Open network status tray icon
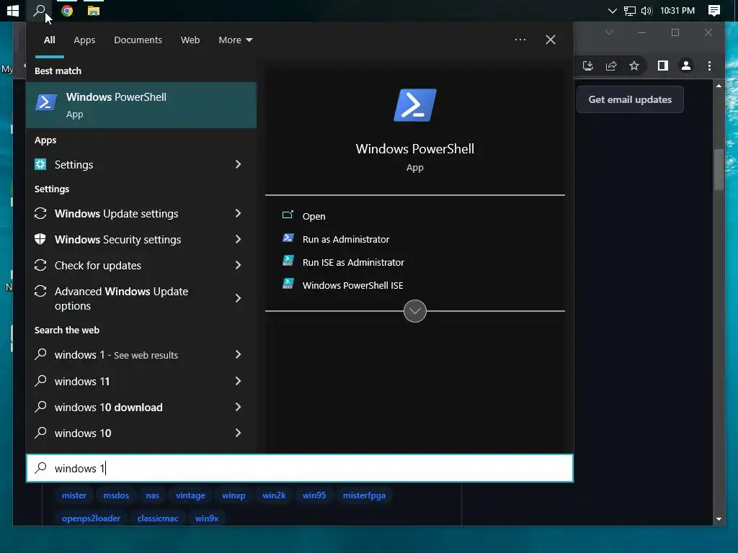 [629, 10]
